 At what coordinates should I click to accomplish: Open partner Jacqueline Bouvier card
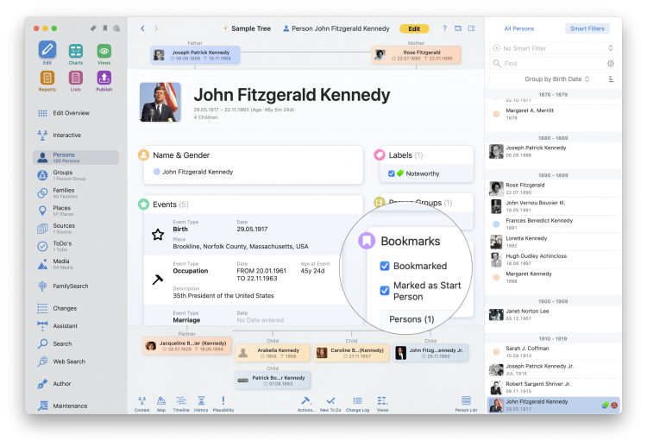click(187, 345)
